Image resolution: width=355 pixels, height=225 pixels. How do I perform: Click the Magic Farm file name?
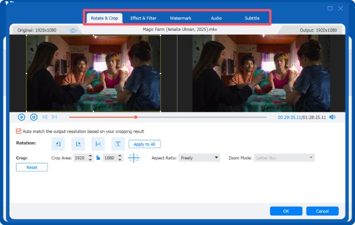coord(180,29)
